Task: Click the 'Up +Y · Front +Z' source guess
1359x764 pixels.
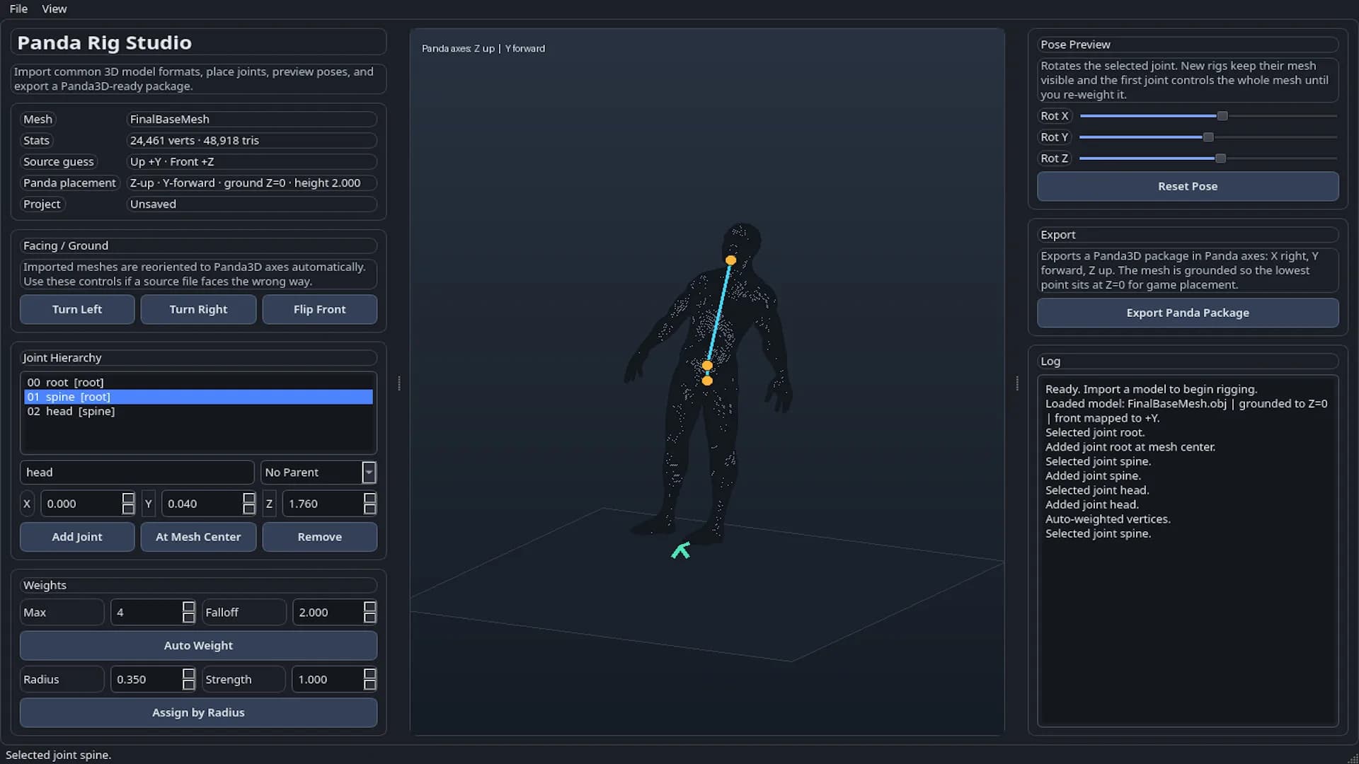Action: pos(251,162)
